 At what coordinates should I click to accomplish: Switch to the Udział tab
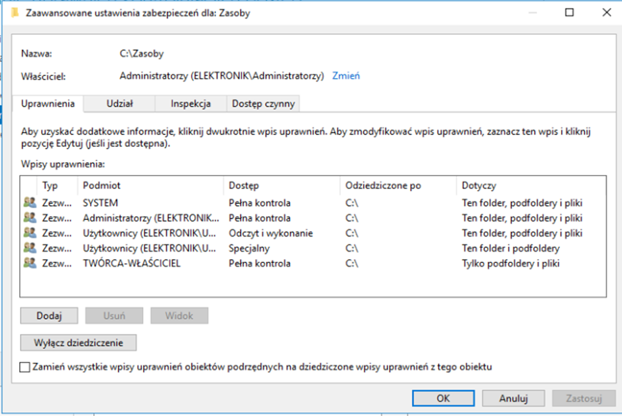pyautogui.click(x=119, y=103)
